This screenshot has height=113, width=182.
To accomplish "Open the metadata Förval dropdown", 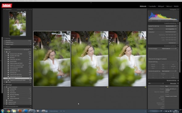I will pyautogui.click(x=172, y=86).
